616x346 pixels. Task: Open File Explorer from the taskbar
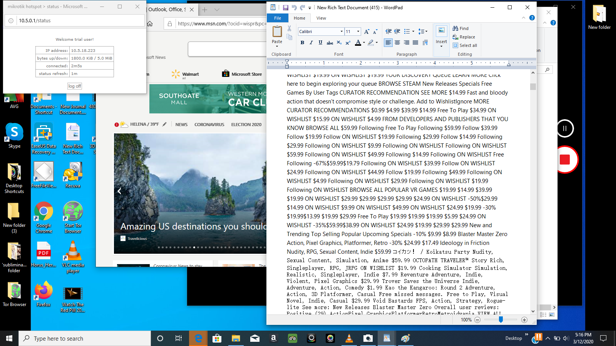click(x=236, y=338)
